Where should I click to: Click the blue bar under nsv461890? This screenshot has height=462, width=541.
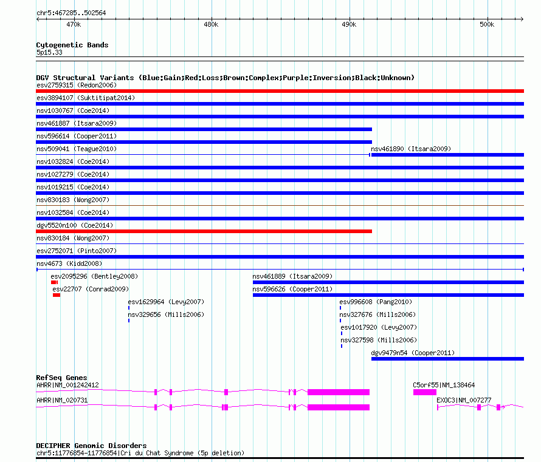[x=447, y=155]
